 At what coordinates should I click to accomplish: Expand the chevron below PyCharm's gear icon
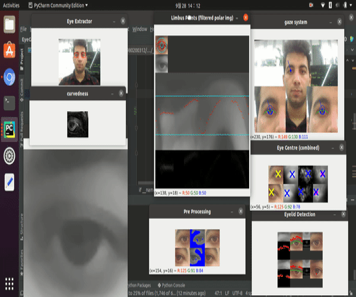point(352,49)
